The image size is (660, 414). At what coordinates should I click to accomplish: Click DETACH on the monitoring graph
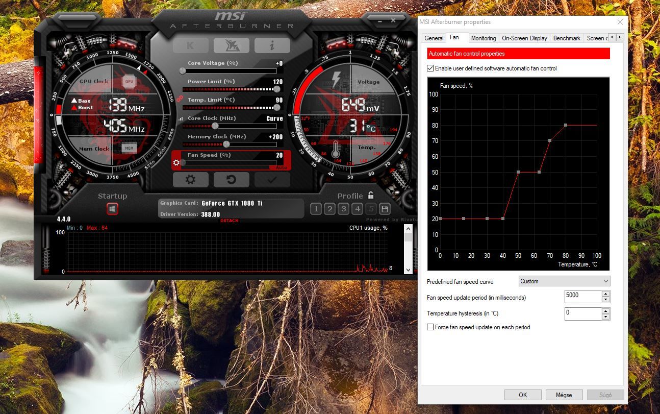229,221
